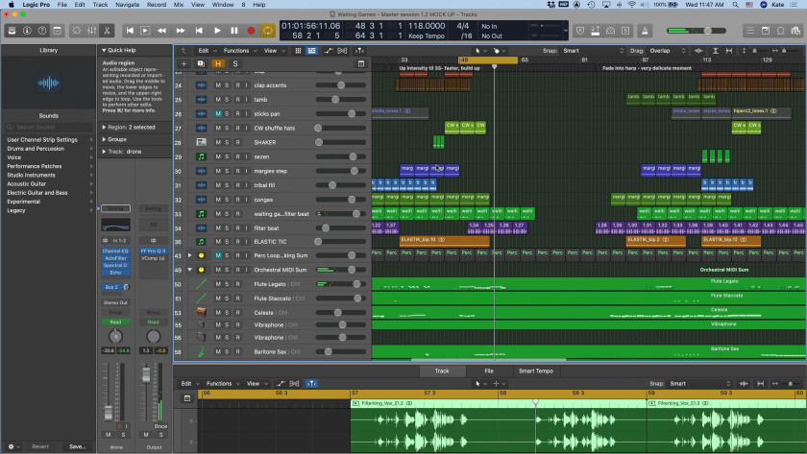Image resolution: width=807 pixels, height=454 pixels.
Task: Click the Fast Forward button
Action: pyautogui.click(x=181, y=31)
